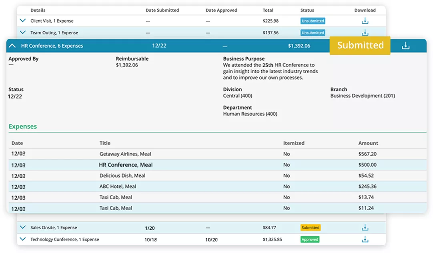Download the HR Conference expense report
This screenshot has width=433, height=253.
(405, 46)
